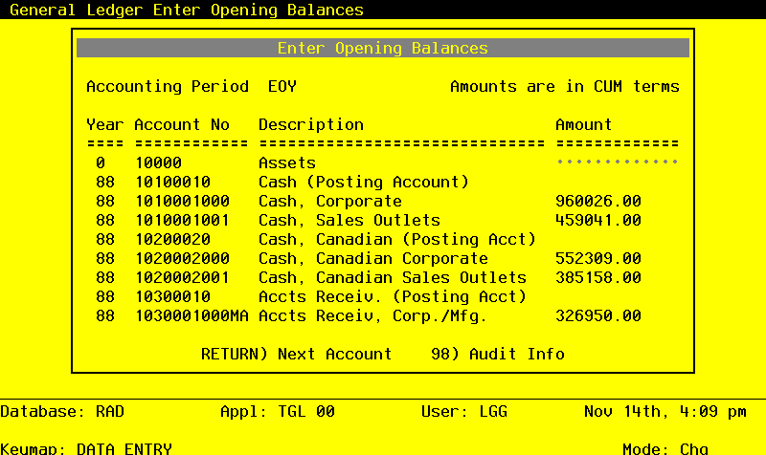
Task: Click the amount 326950.00
Action: point(597,316)
